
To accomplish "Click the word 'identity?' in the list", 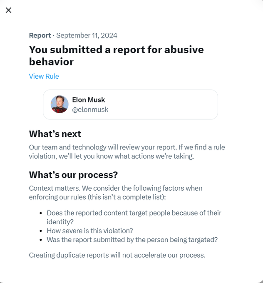I will coord(60,222).
